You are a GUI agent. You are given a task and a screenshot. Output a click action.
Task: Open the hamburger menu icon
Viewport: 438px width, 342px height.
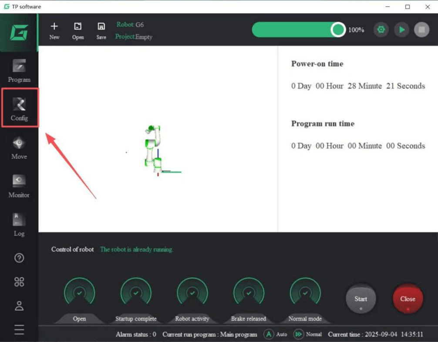19,329
